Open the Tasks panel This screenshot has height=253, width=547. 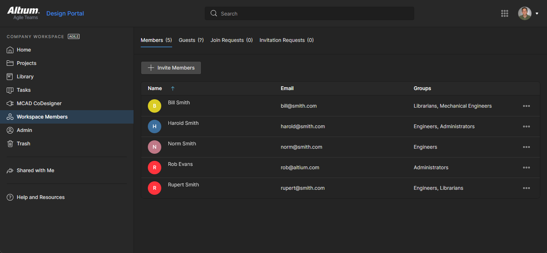coord(24,90)
